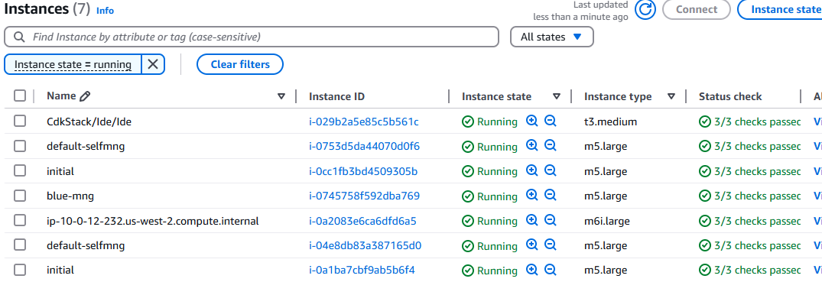Click the CdkStack/Ide/Ide name cell

89,122
